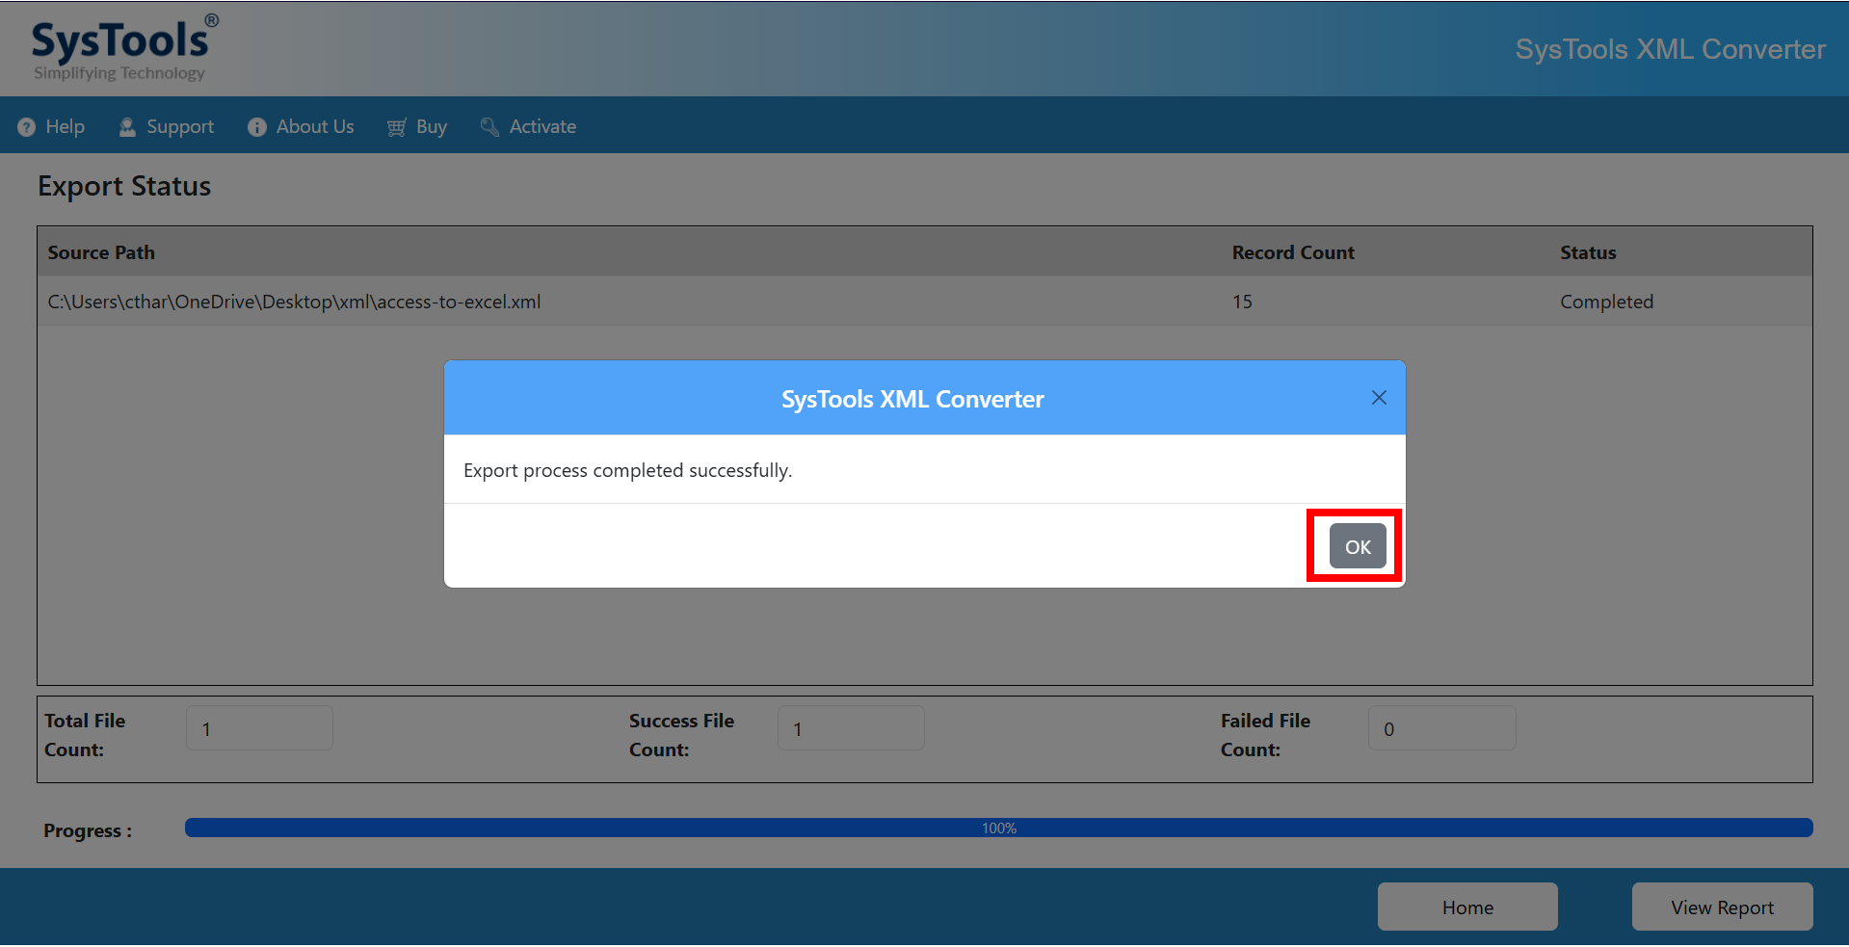The width and height of the screenshot is (1849, 947).
Task: Click the Success File Count field
Action: 850,727
